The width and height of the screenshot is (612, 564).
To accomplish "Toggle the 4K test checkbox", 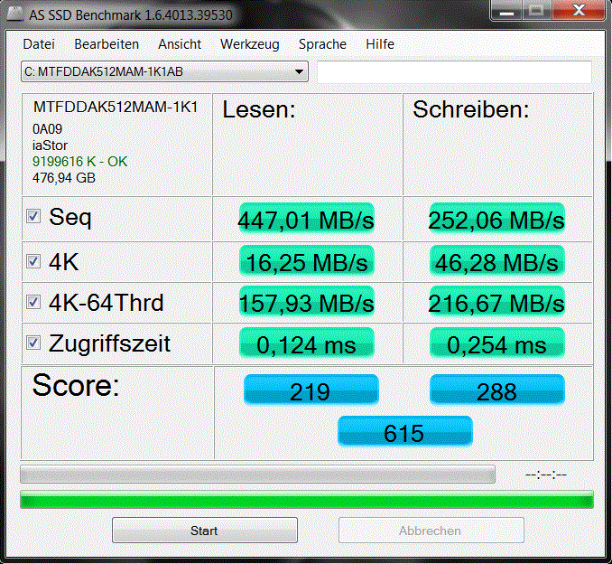I will click(33, 261).
